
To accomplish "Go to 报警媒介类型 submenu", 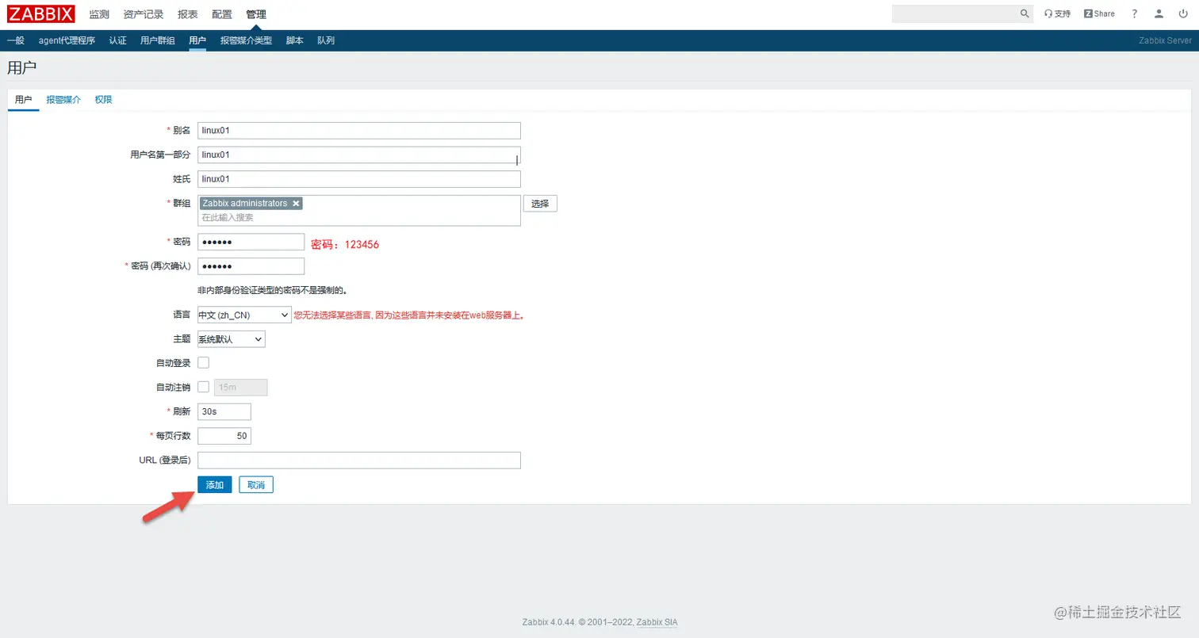I will point(246,40).
